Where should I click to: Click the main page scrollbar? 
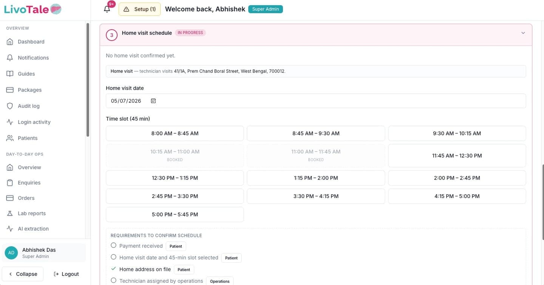tap(542, 202)
